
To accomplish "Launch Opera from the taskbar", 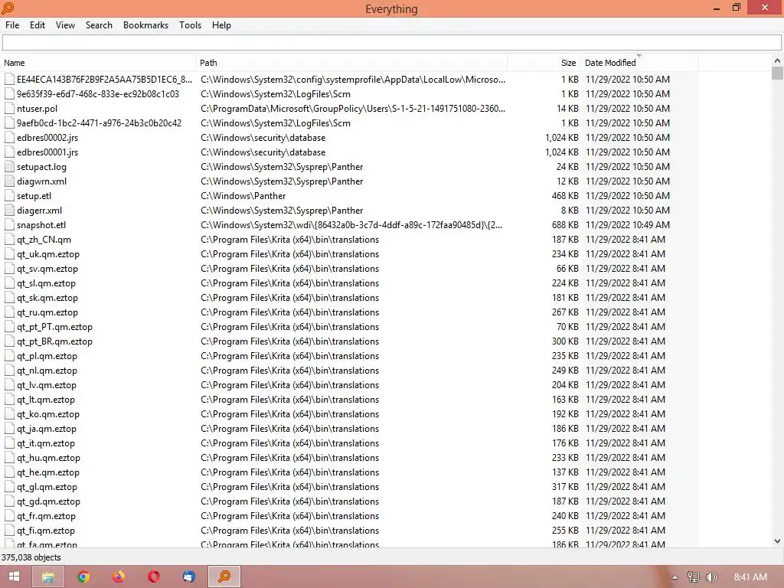I will 153,577.
